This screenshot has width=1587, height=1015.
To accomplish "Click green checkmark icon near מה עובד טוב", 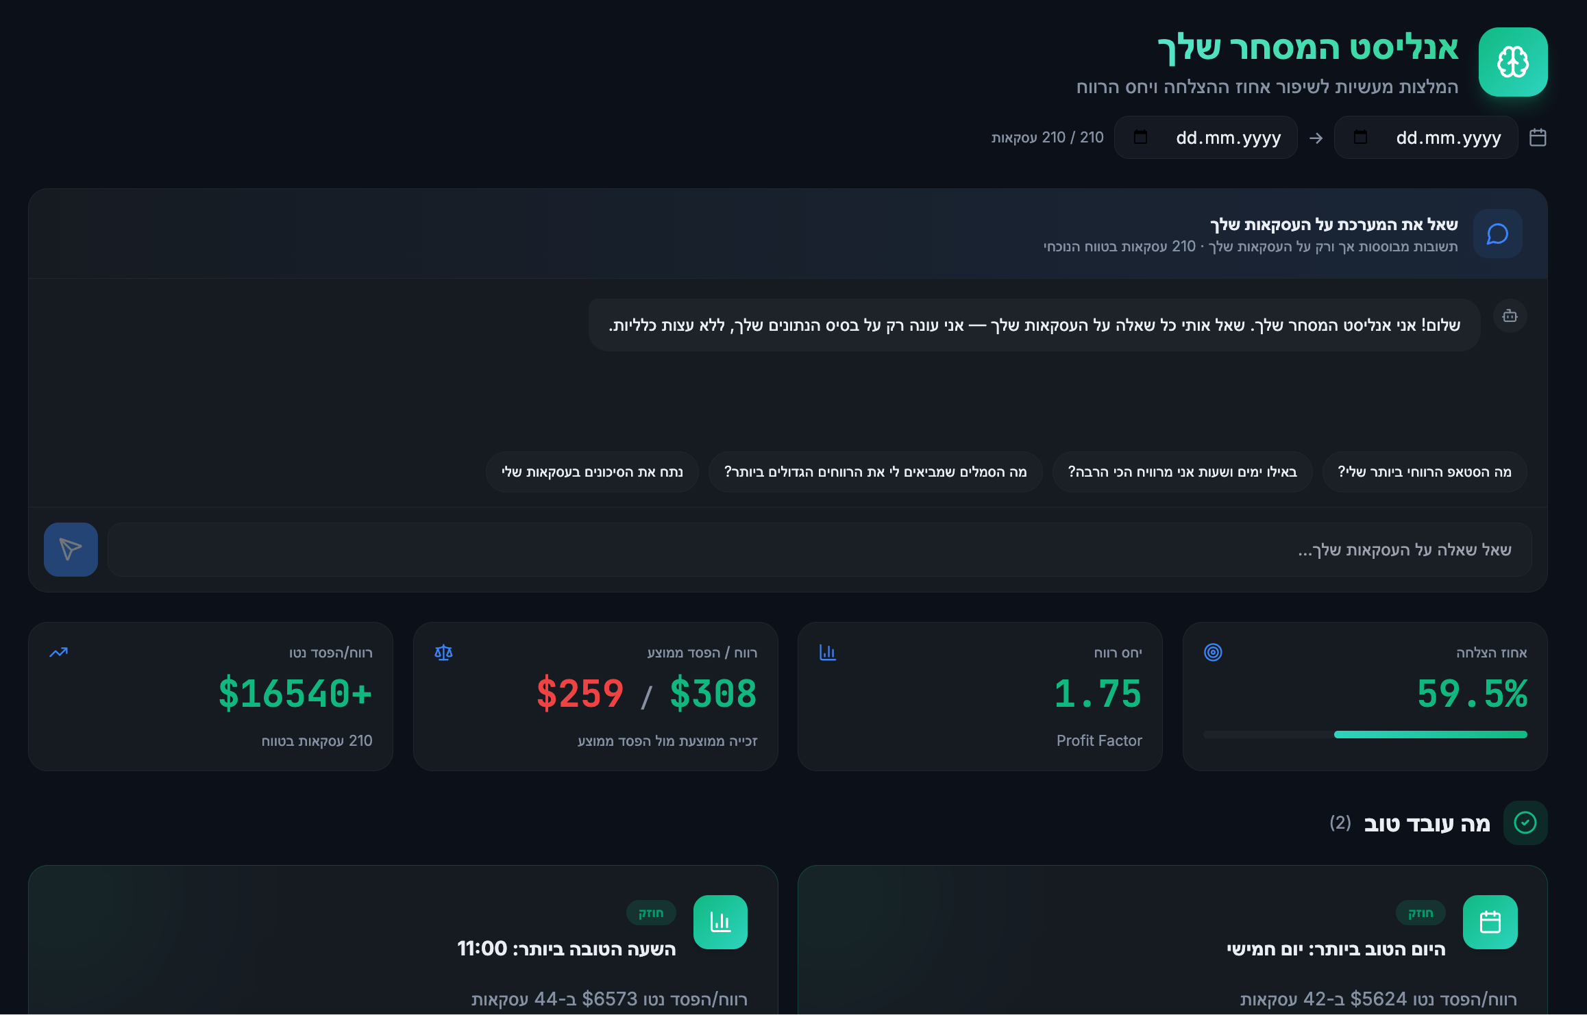I will click(1525, 823).
